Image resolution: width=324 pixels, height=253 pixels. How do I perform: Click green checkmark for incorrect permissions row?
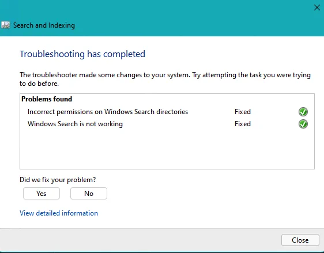click(x=303, y=112)
